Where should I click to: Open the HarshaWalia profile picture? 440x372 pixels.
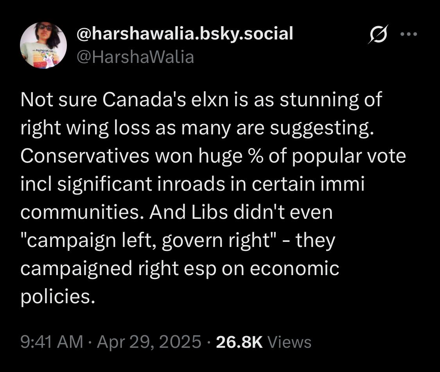(43, 45)
